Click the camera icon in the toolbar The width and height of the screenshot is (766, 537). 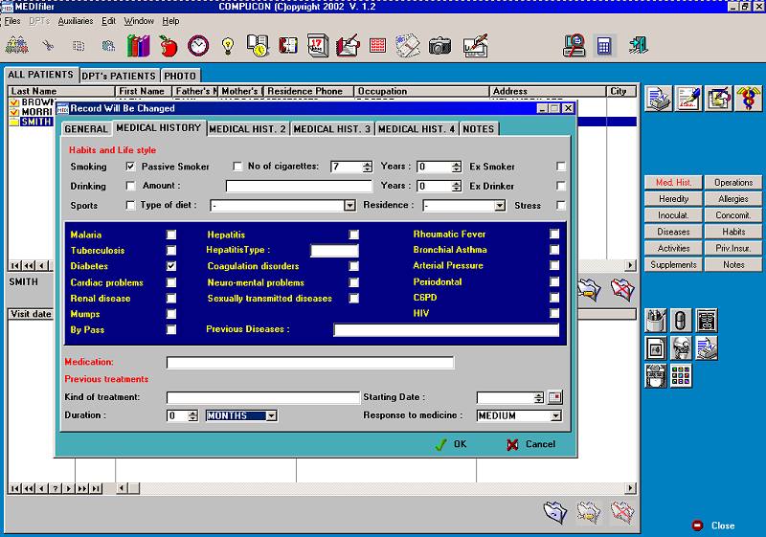pyautogui.click(x=439, y=46)
